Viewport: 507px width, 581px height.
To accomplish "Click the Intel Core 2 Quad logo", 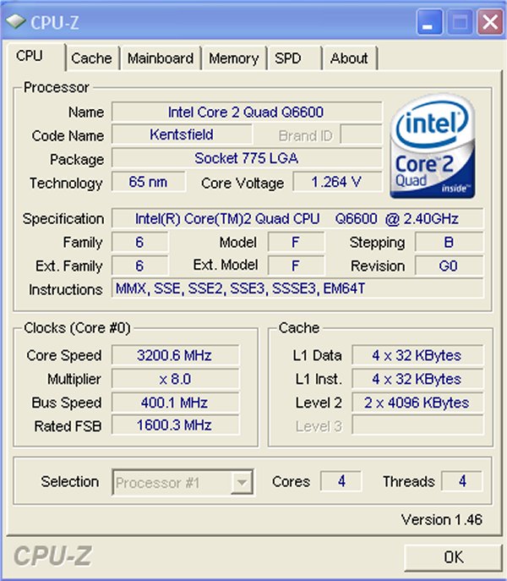I will pyautogui.click(x=433, y=146).
